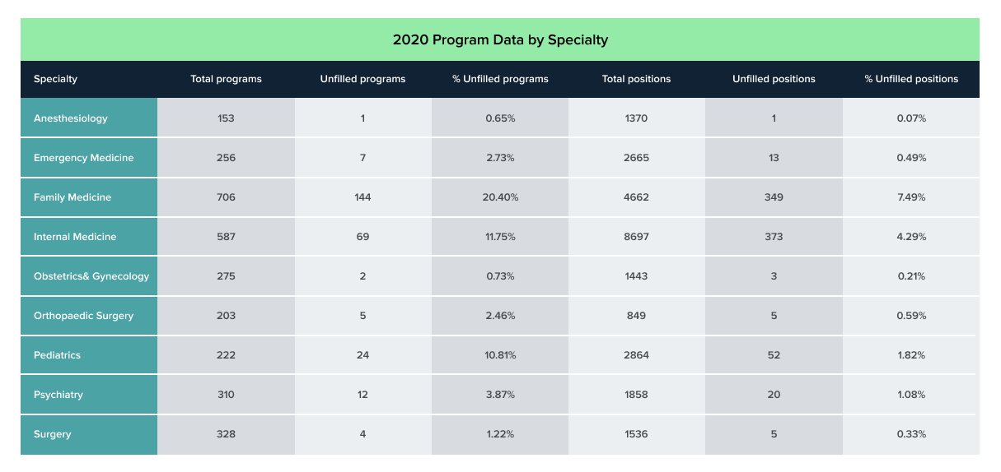Select the Total programs column header
This screenshot has height=472, width=1001.
[x=226, y=79]
